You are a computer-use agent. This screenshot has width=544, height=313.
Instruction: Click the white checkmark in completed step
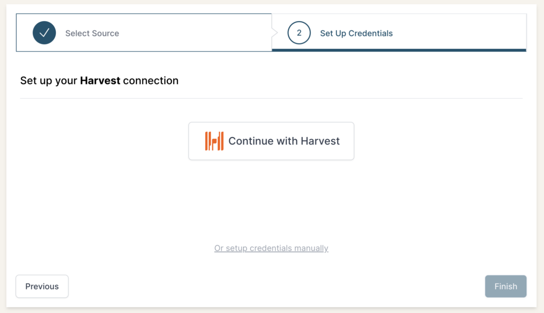pos(44,33)
